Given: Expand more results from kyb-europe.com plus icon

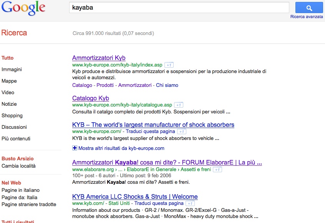Looking at the screenshot, I should pos(75,148).
